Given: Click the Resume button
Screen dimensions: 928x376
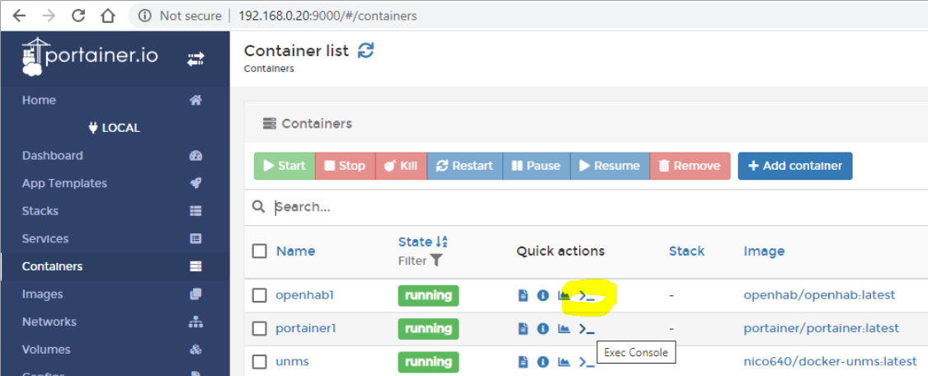Looking at the screenshot, I should pyautogui.click(x=610, y=166).
